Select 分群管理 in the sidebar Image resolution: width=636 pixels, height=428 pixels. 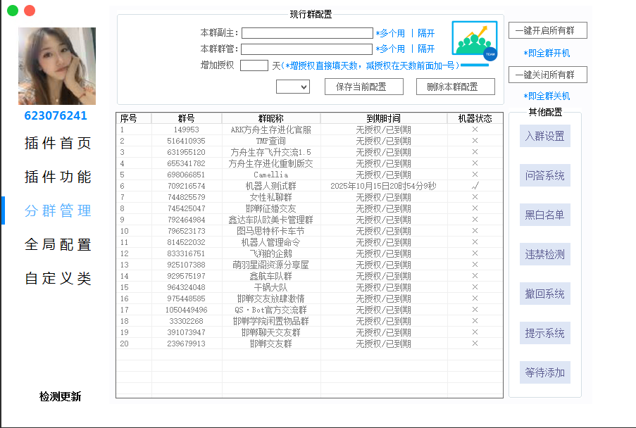(58, 210)
